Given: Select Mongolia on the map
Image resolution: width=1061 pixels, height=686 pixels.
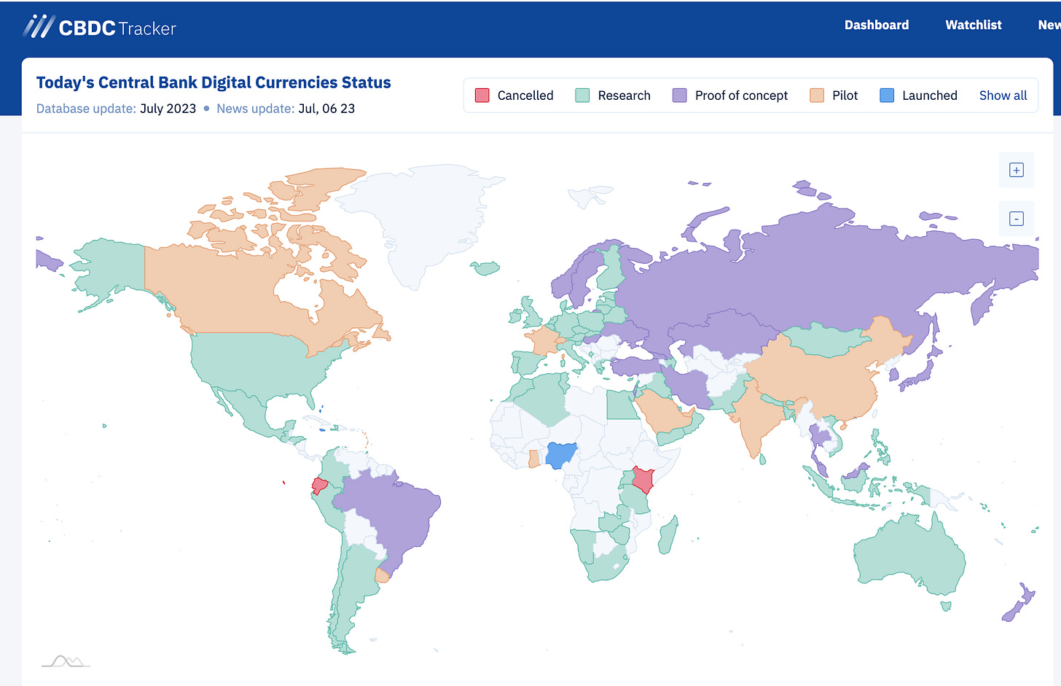Looking at the screenshot, I should (x=827, y=339).
